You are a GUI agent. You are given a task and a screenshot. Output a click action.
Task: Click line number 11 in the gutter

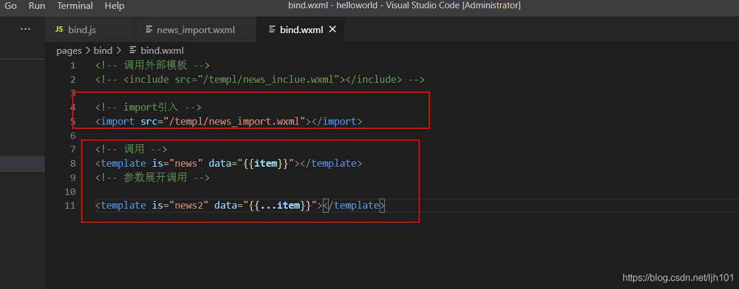pyautogui.click(x=70, y=206)
